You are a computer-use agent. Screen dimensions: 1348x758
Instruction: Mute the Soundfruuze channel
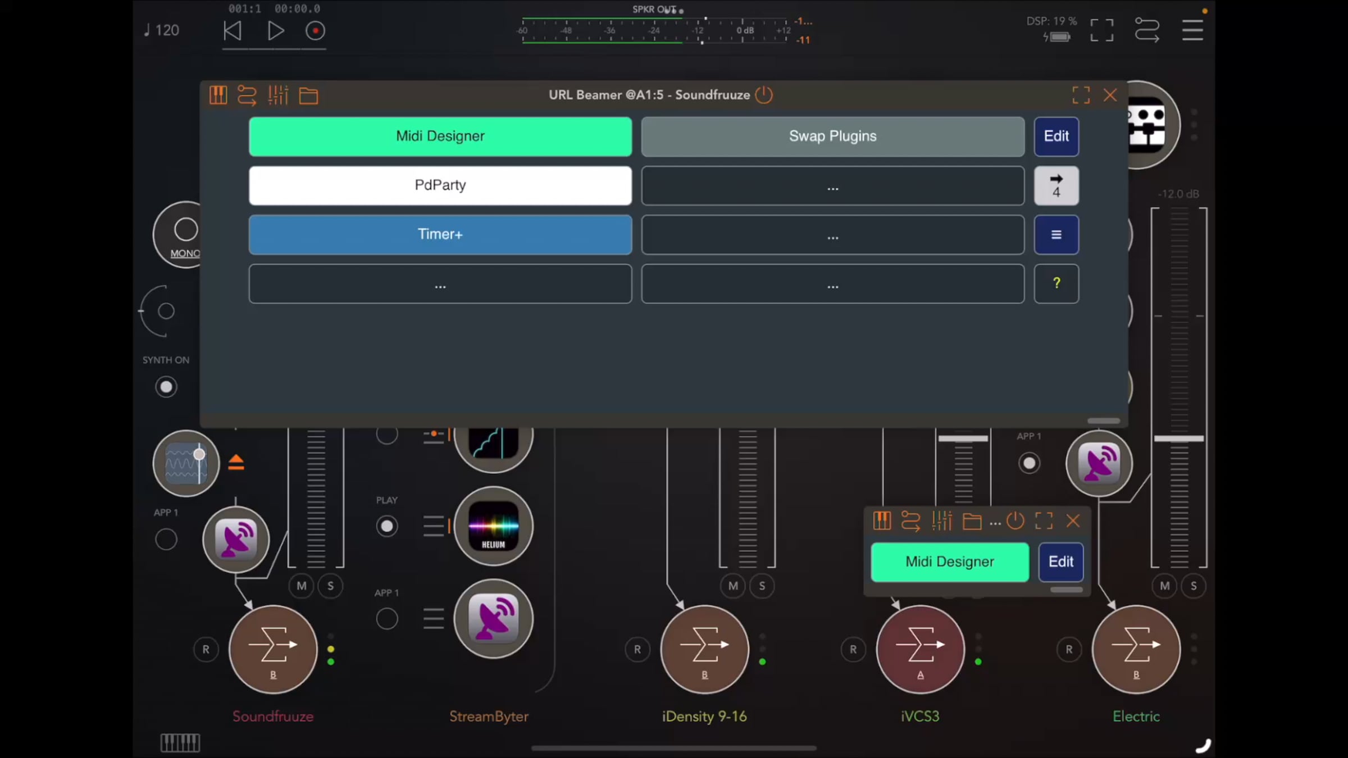(302, 586)
